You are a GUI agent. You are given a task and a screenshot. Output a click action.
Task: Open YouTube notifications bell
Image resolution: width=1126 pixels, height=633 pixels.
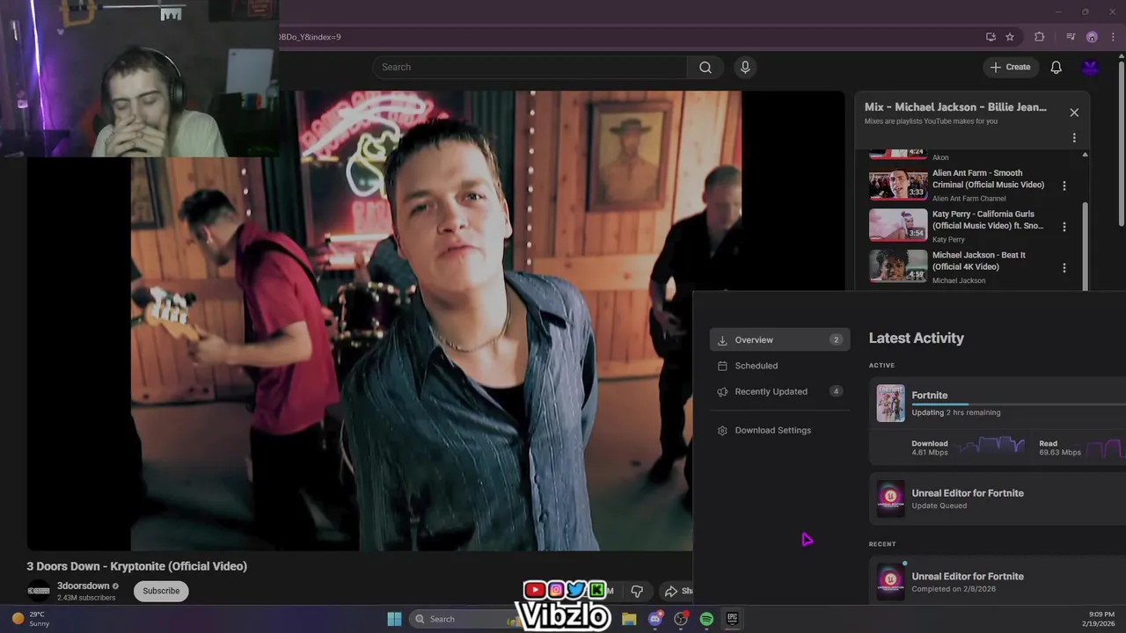[x=1057, y=67]
